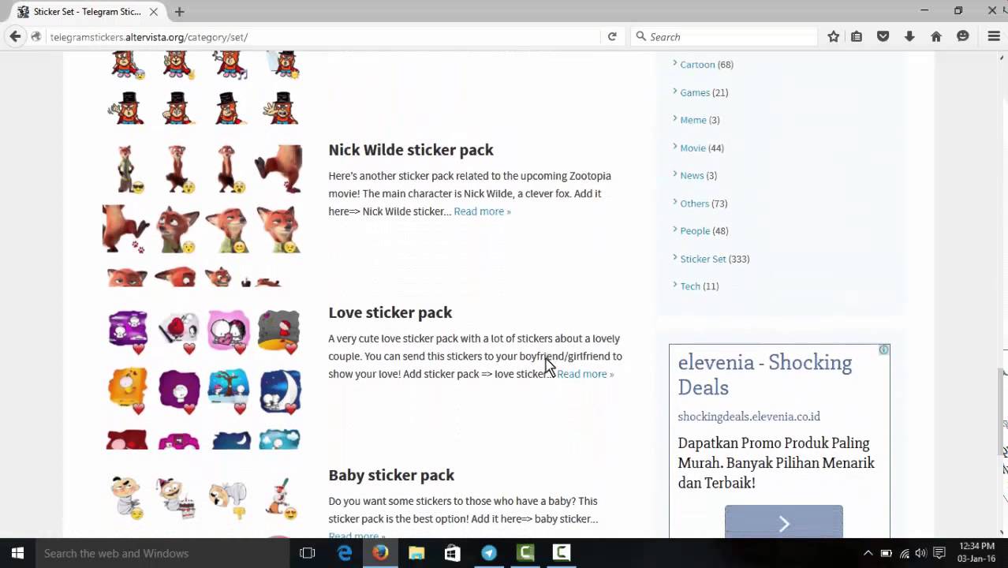
Task: Open the Tech category link
Action: pos(690,286)
